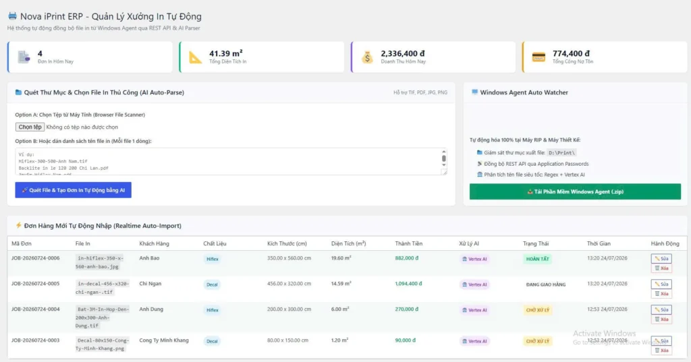The height and width of the screenshot is (362, 691).
Task: Click Sửa for order JOB-20260724-0004
Action: point(661,310)
